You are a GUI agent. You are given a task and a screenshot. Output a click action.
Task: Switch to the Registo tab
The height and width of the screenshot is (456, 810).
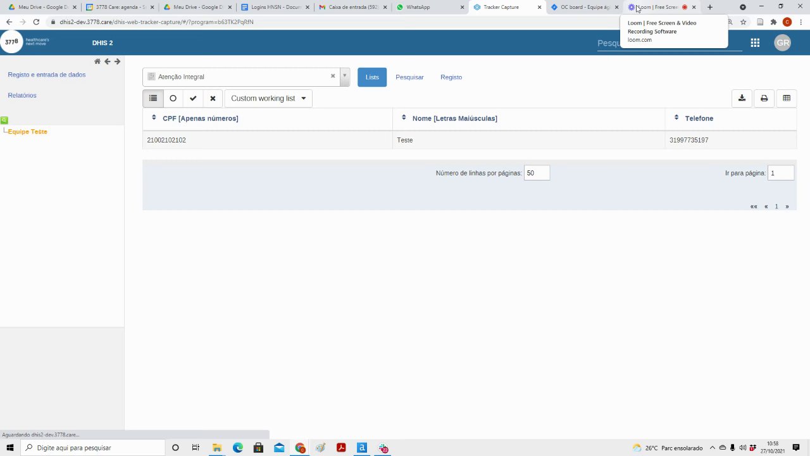coord(451,77)
